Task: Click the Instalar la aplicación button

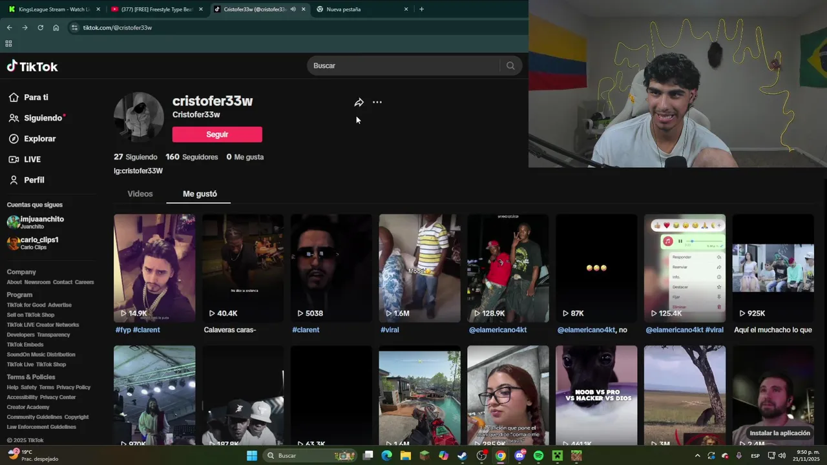Action: (780, 433)
